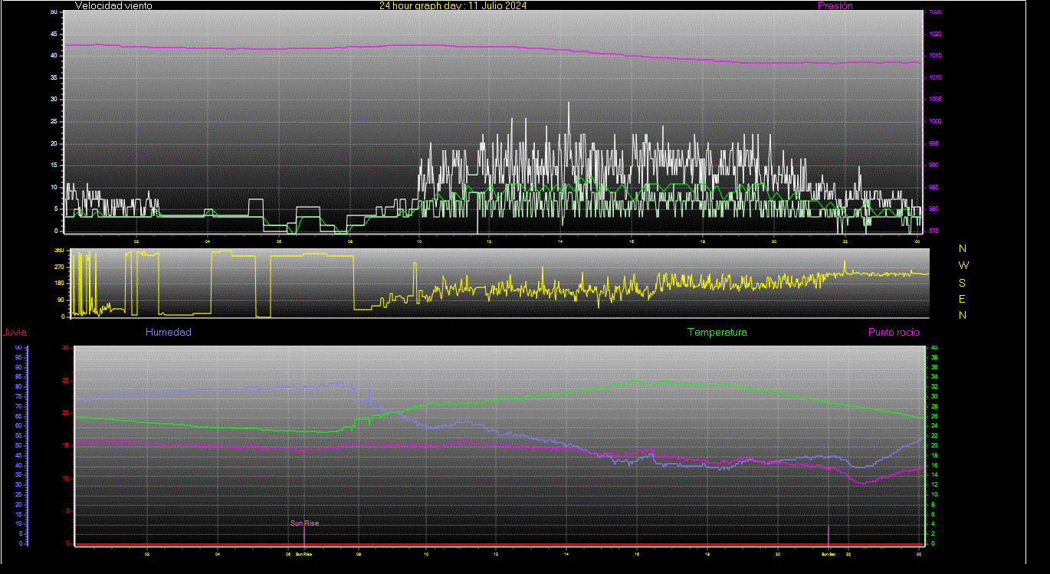Screen dimensions: 1050x574
Task: Click the "180" value on wind direction axis
Action: 59,284
